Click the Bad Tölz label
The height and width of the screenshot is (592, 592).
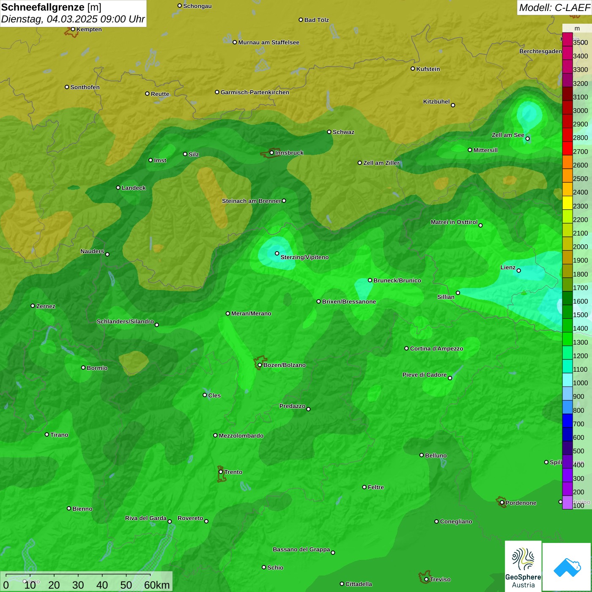click(x=316, y=20)
